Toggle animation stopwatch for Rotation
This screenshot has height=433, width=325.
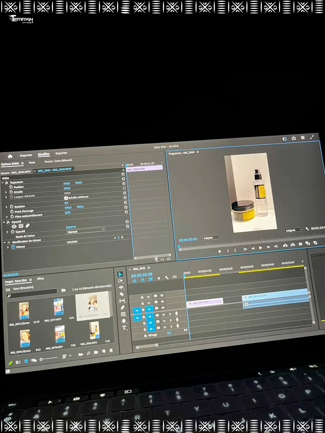[x=12, y=207]
